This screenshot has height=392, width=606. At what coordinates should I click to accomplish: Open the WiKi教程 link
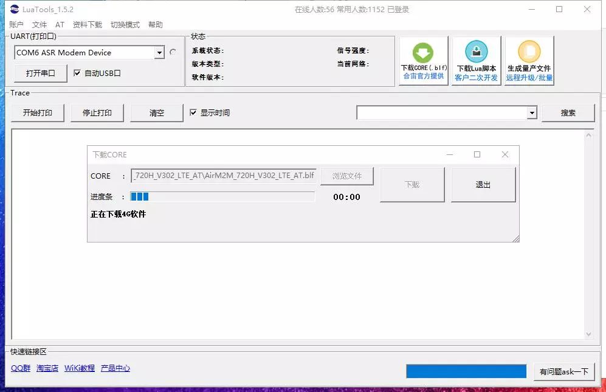(x=79, y=368)
